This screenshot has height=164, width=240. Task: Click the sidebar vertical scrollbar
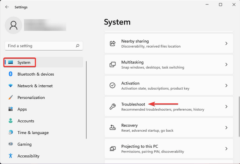tap(86, 100)
